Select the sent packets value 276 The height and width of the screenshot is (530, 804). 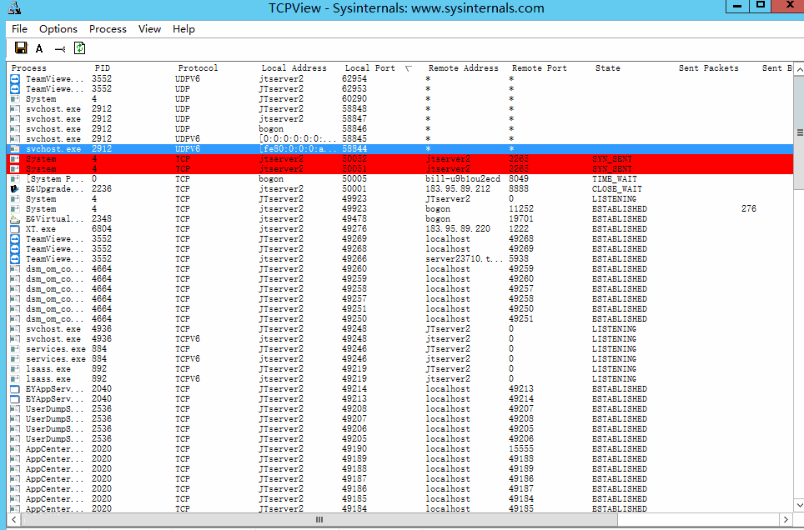pos(749,208)
